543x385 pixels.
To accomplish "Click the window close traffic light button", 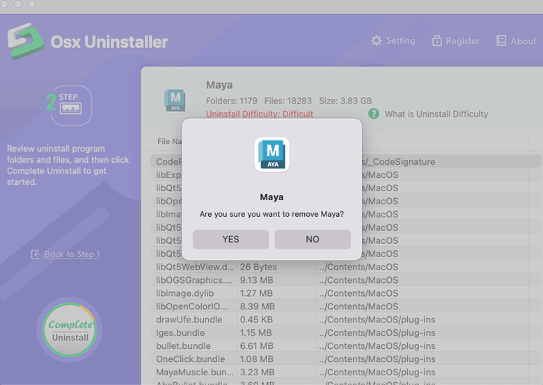I will pos(4,3).
